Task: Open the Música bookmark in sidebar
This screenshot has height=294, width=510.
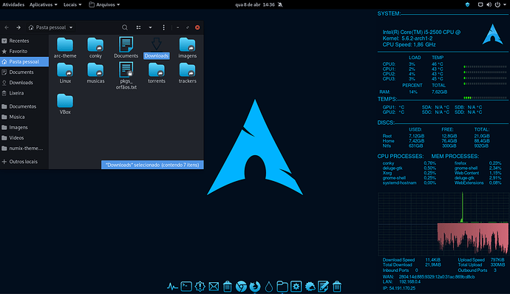Action: click(x=24, y=117)
